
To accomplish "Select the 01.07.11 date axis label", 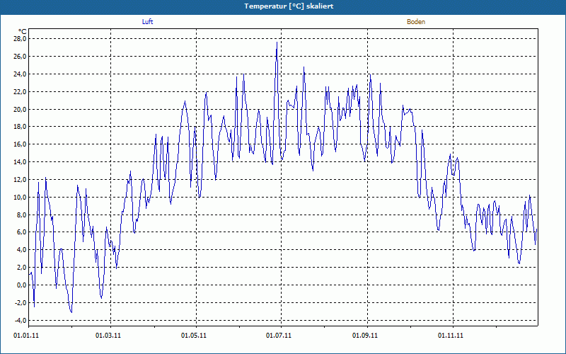I will [x=279, y=336].
